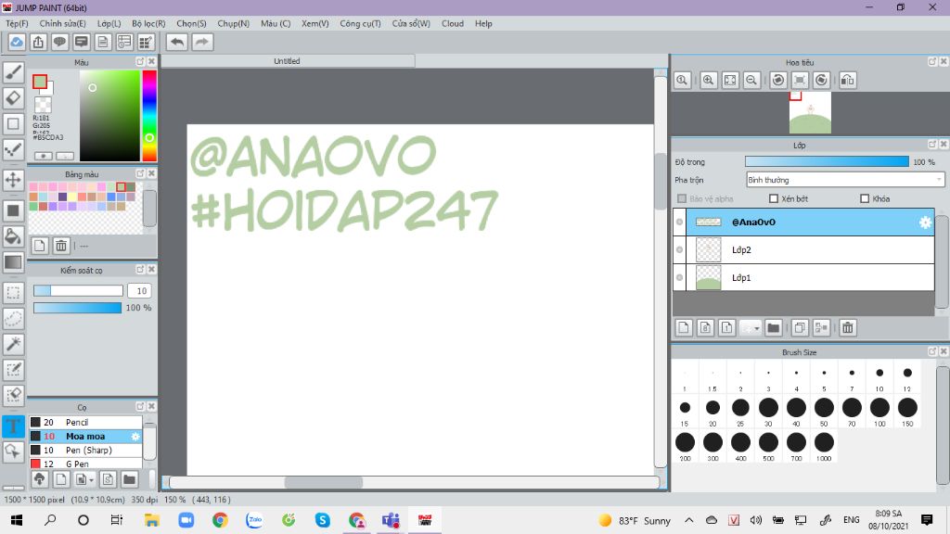Open the Pha trộn blending dropdown
The height and width of the screenshot is (534, 950).
tap(845, 180)
